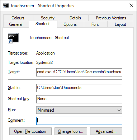The height and width of the screenshot is (140, 137).
Task: Close the Shortcut Properties dialog
Action: pos(131,5)
